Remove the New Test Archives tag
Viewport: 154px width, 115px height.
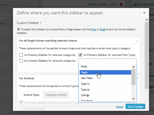pos(22,109)
